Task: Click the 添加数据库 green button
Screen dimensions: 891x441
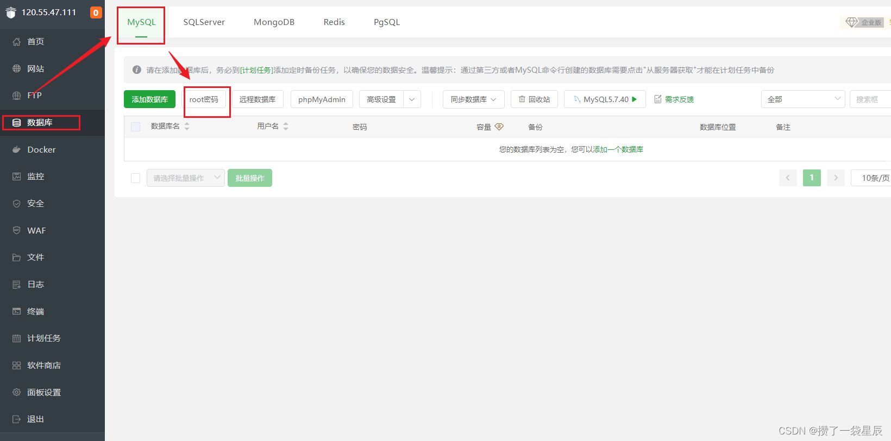Action: tap(149, 99)
